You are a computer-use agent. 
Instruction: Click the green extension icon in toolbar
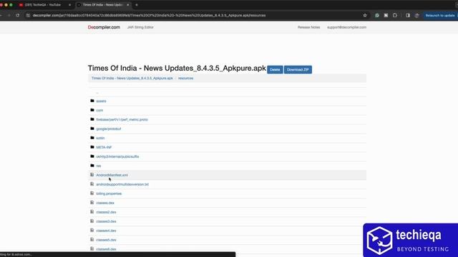point(377,16)
